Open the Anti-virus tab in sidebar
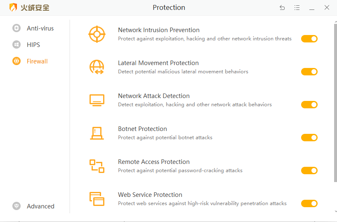The width and height of the screenshot is (337, 222). (x=40, y=28)
